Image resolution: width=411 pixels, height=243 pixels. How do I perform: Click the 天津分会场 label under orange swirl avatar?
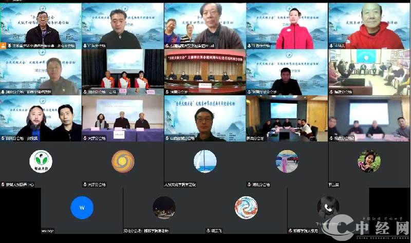point(97,184)
